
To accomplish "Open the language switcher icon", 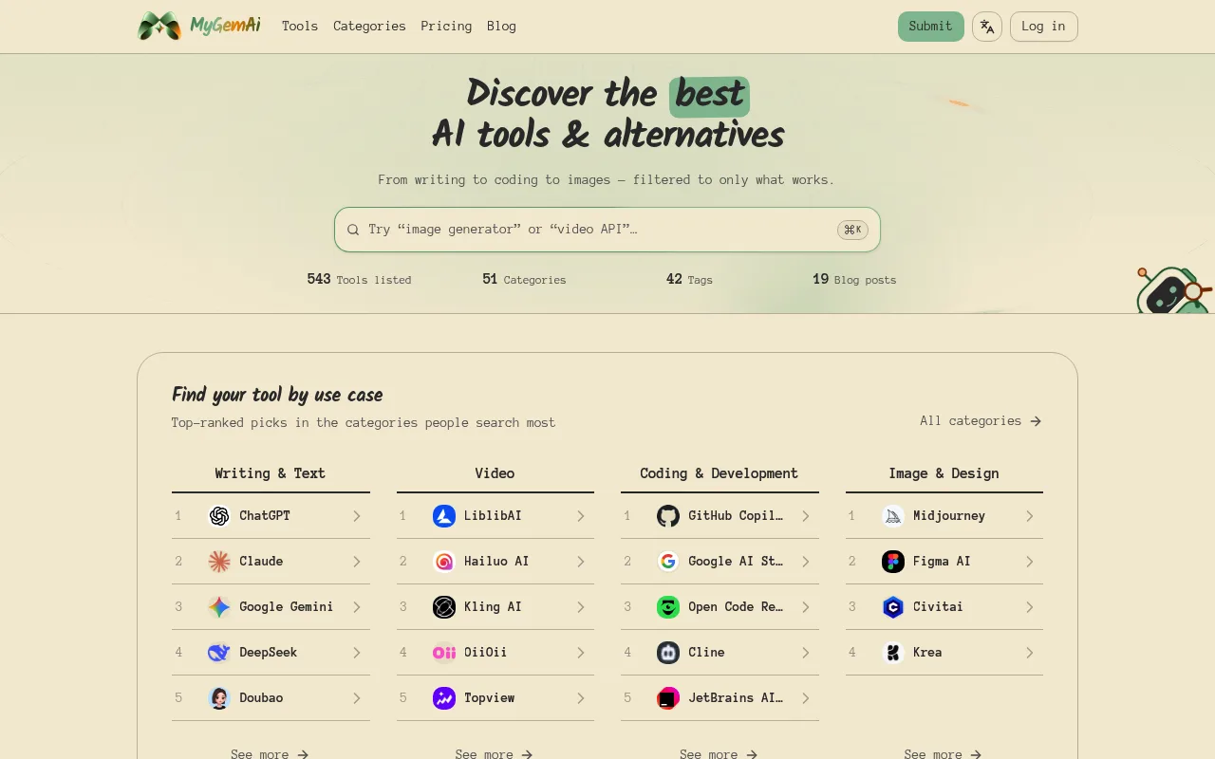I will [x=987, y=27].
